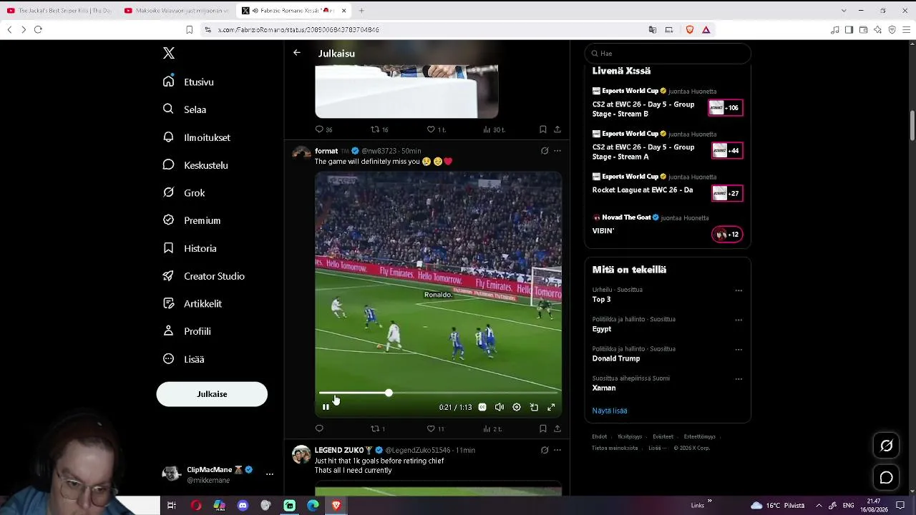Bookmark this page in the address bar
Viewport: 916px width, 515px height.
point(189,30)
